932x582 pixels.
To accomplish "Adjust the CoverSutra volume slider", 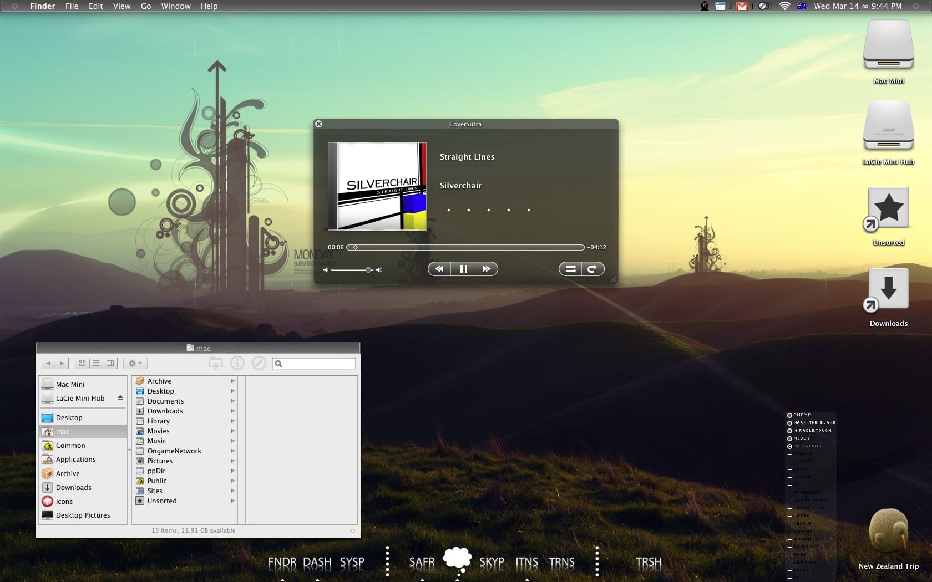I will point(352,270).
